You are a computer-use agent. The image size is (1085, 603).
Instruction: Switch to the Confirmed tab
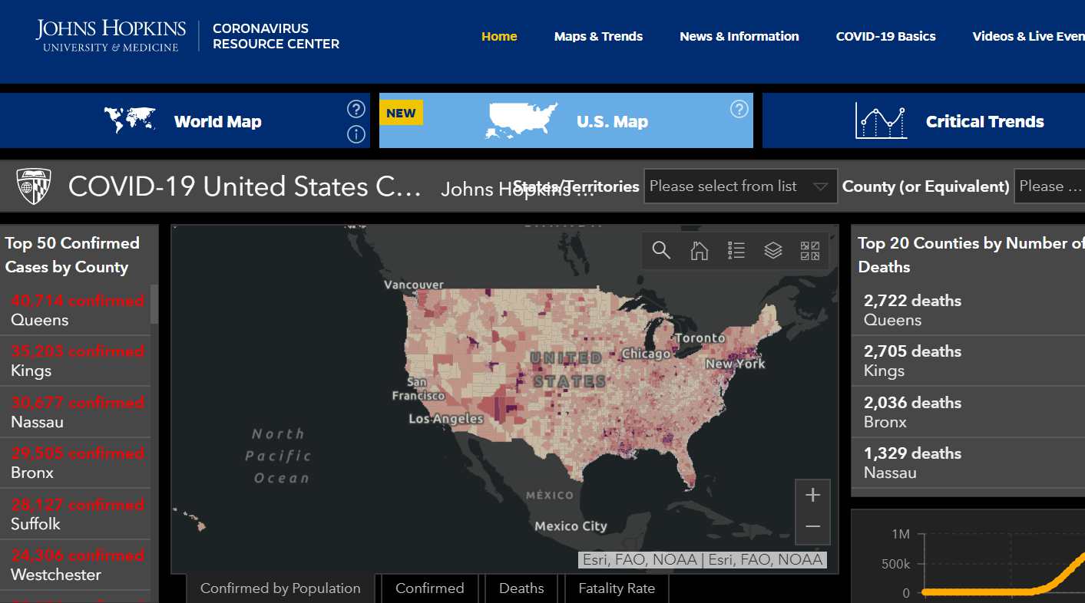tap(429, 588)
